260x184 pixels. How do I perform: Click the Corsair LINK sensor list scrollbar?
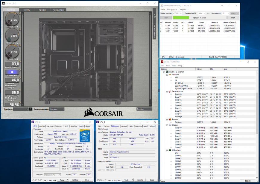point(22,59)
